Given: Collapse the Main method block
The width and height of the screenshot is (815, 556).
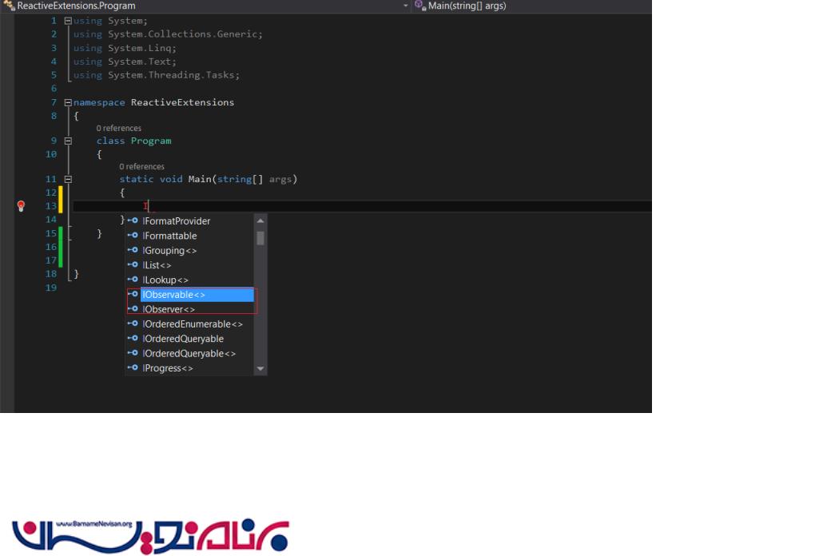Looking at the screenshot, I should (68, 179).
